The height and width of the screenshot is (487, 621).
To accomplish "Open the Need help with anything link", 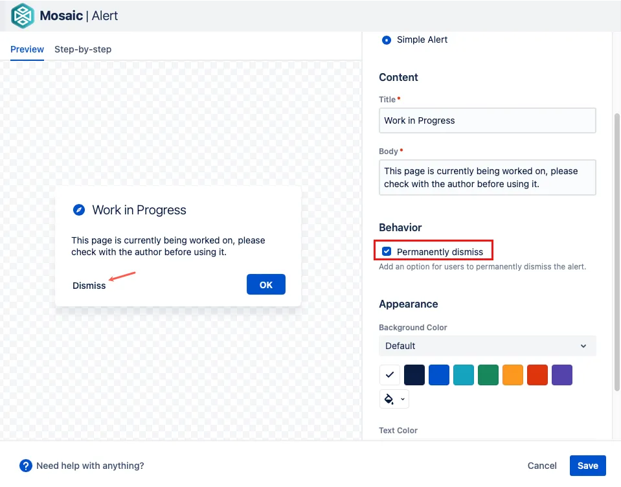I will (x=90, y=466).
